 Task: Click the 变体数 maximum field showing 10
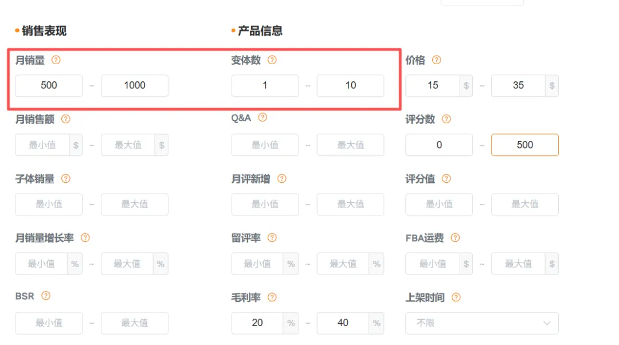(x=350, y=85)
